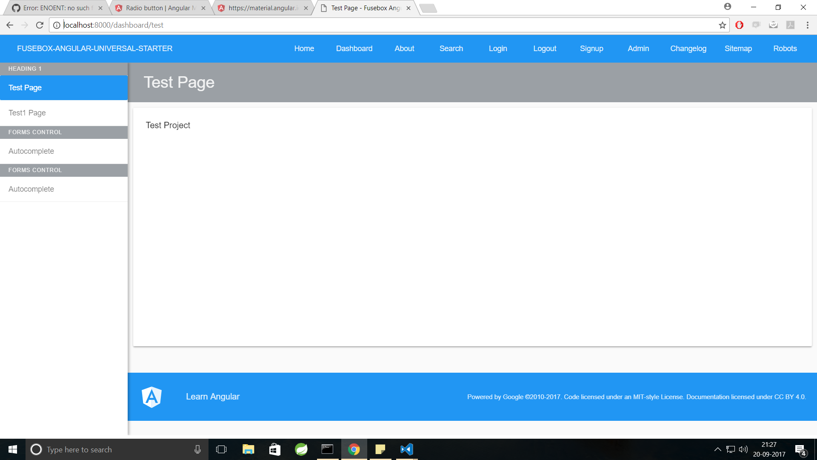This screenshot has width=817, height=460.
Task: Open first Autocomplete sidebar item
Action: (x=31, y=151)
